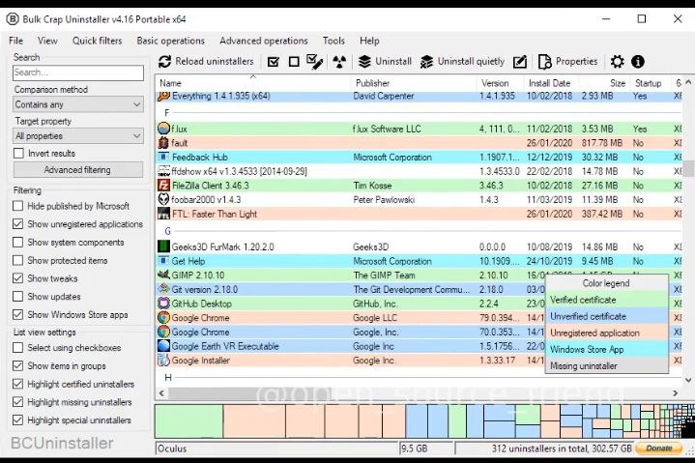Enable Select using checkboxes

(x=17, y=348)
